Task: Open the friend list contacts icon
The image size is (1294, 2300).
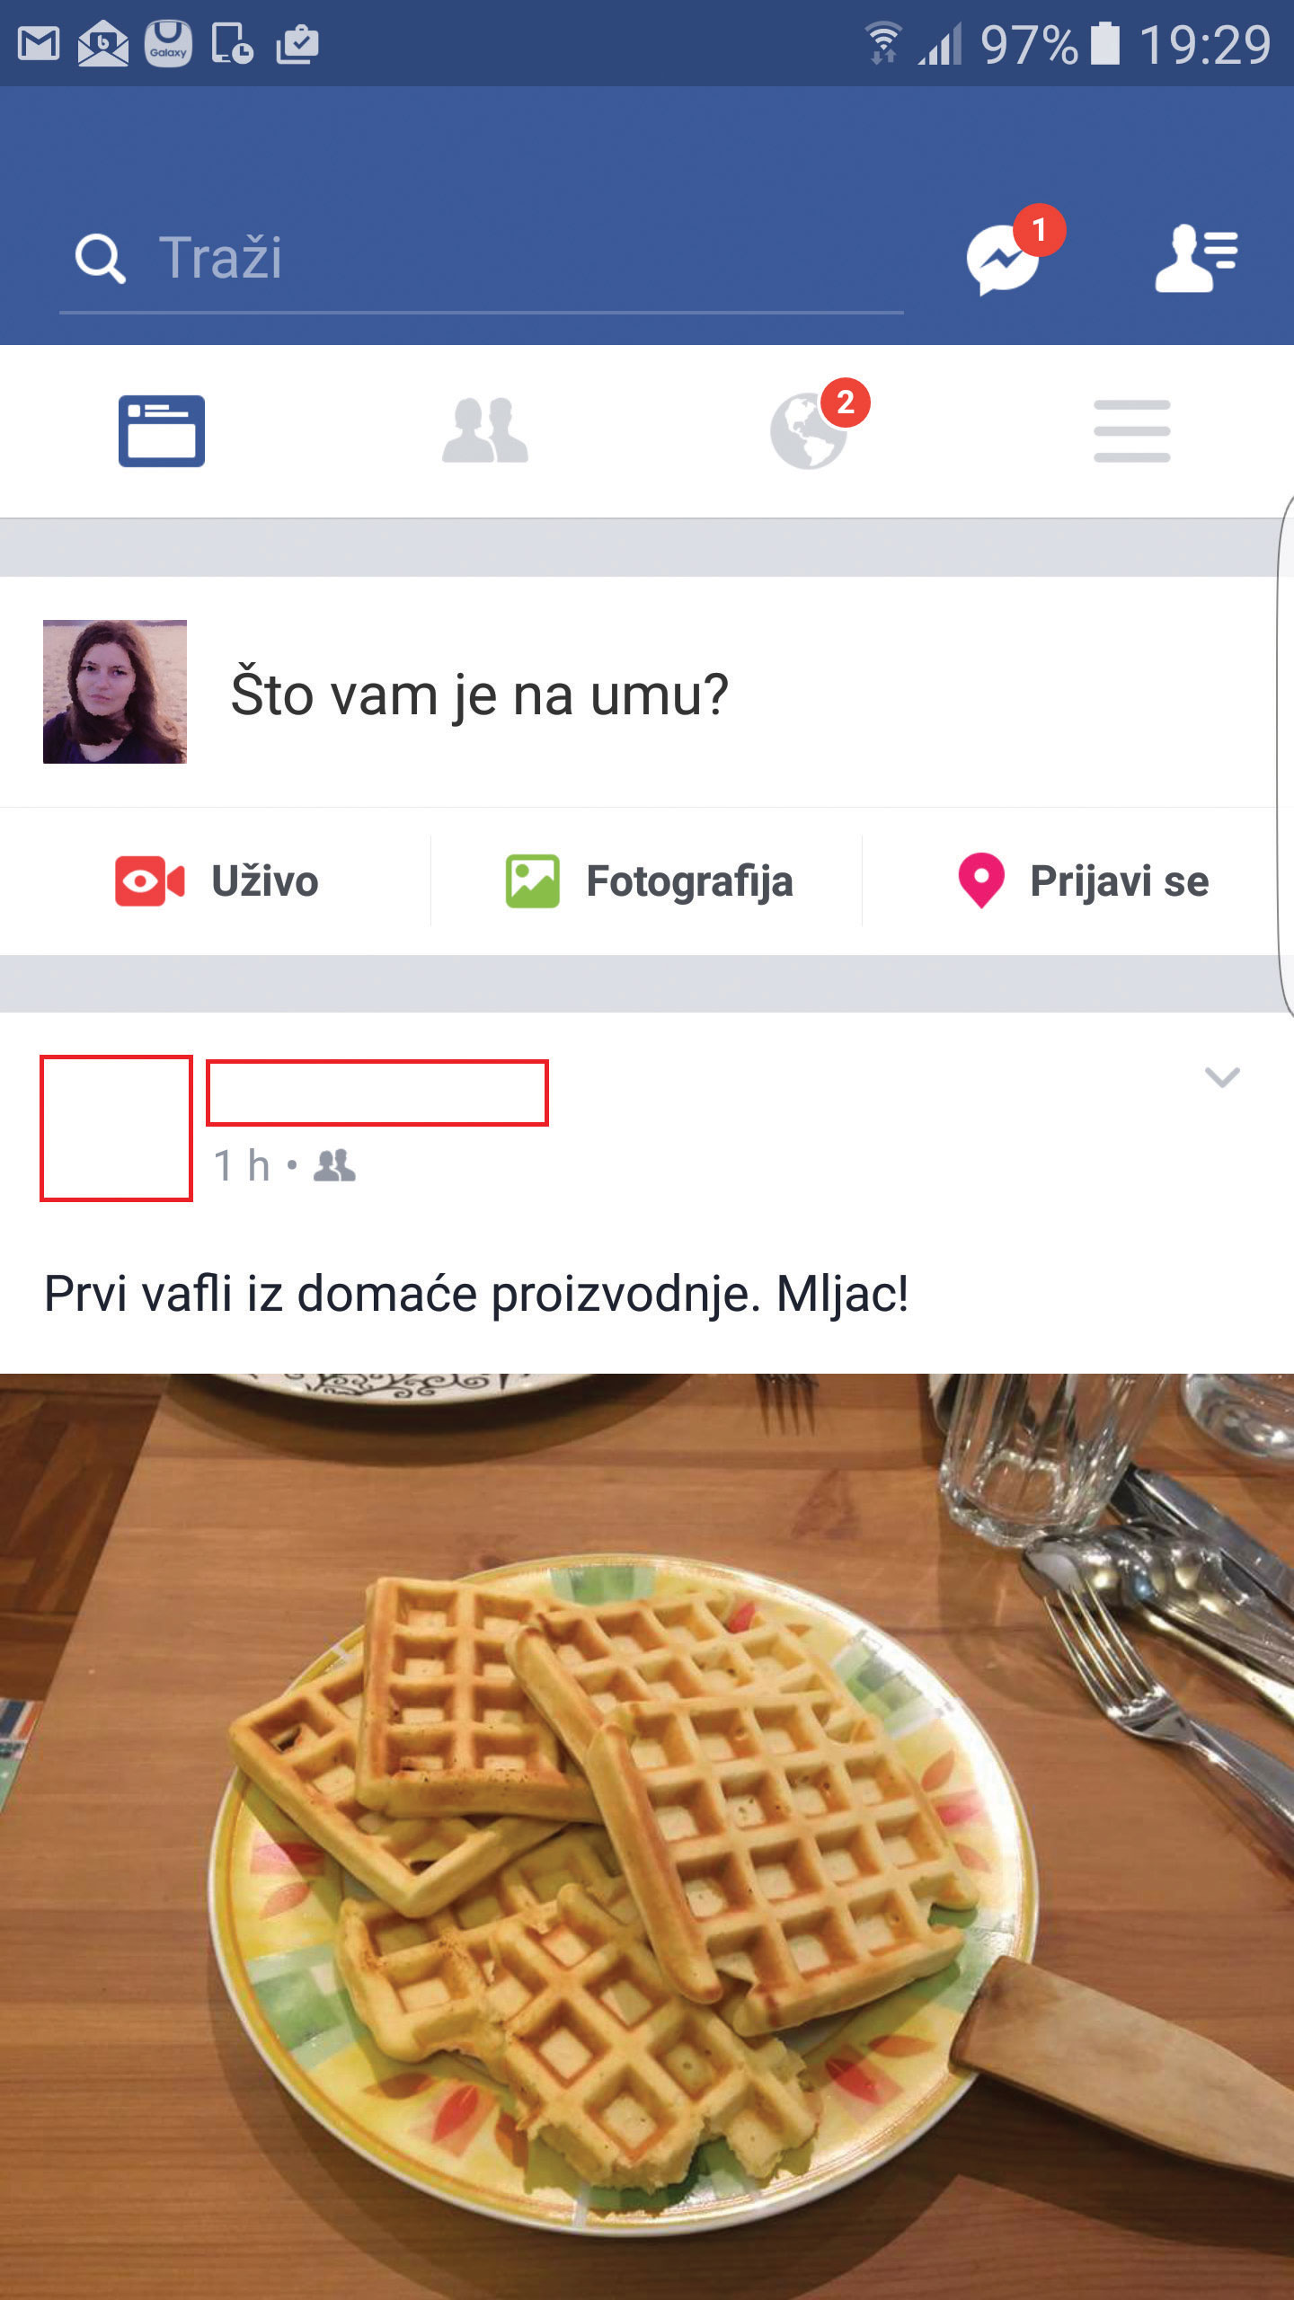Action: (x=1196, y=258)
